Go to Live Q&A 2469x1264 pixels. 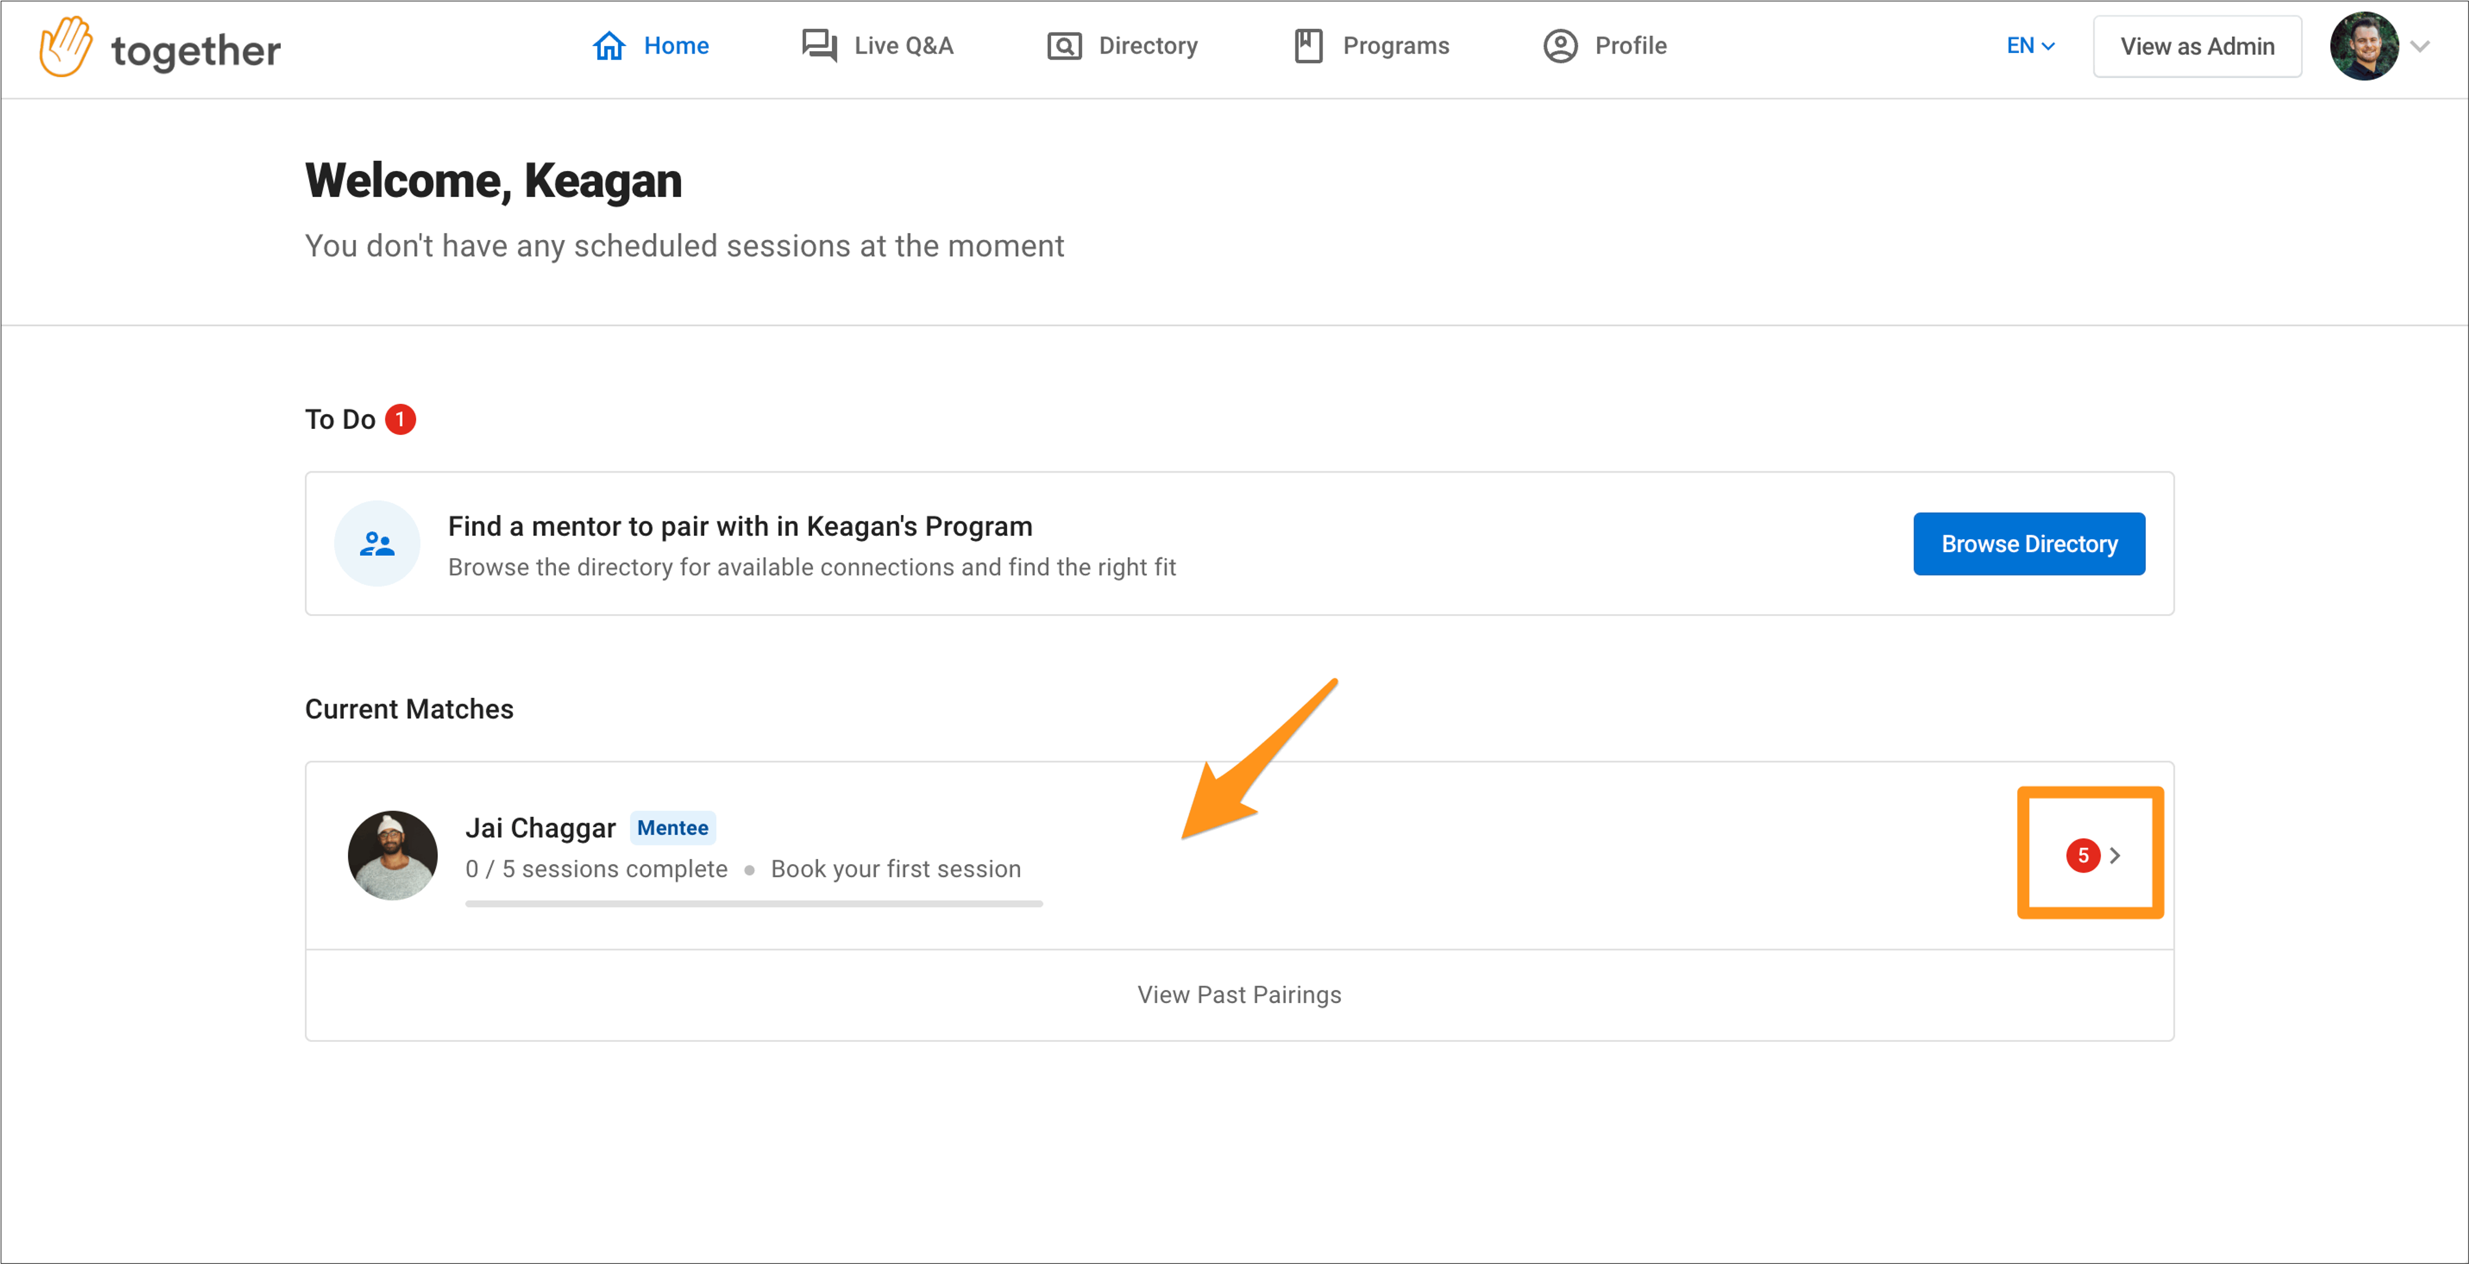pyautogui.click(x=878, y=46)
